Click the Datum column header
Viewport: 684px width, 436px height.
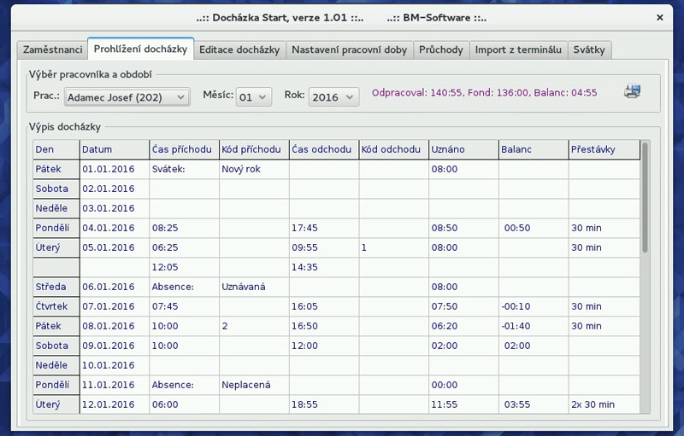114,149
